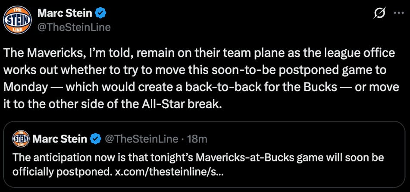This screenshot has height=192, width=410.
Task: Click the @TheSteinLine handle in quoted post
Action: tap(141, 139)
